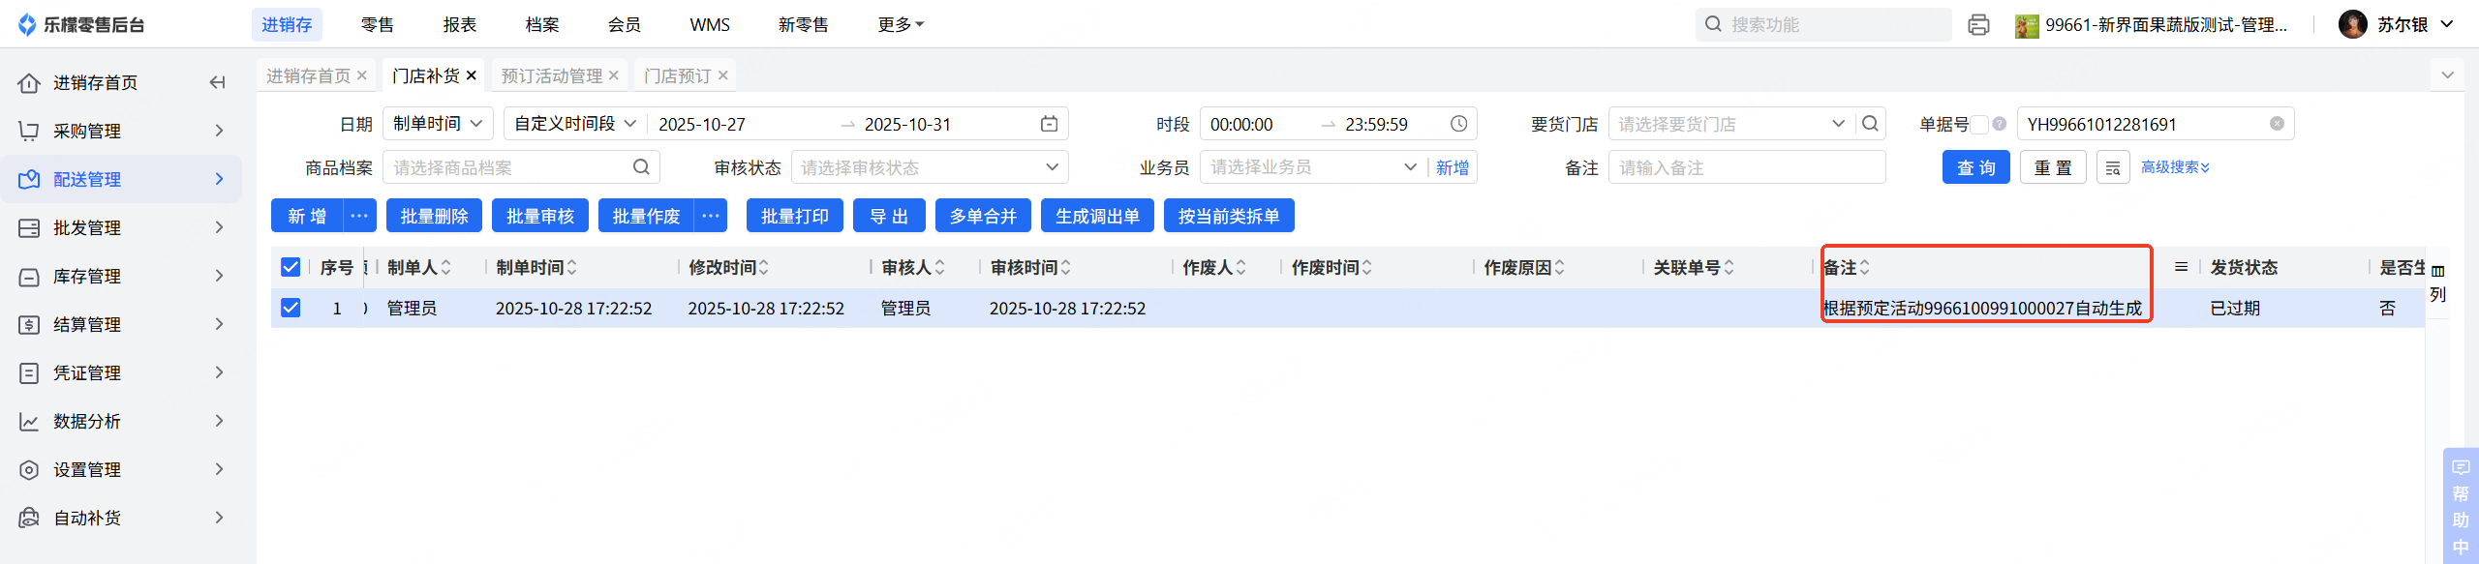2479x564 pixels.
Task: Expand the 更多 top menu
Action: [901, 24]
